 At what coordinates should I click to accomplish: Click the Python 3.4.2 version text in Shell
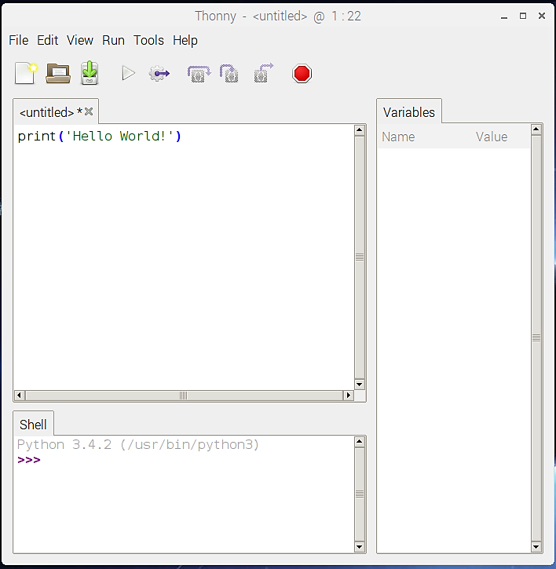138,444
